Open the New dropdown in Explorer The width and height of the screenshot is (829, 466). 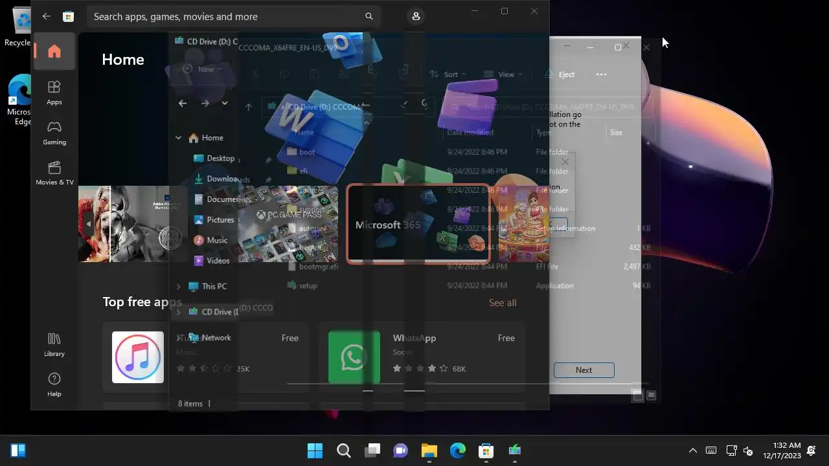coord(203,69)
